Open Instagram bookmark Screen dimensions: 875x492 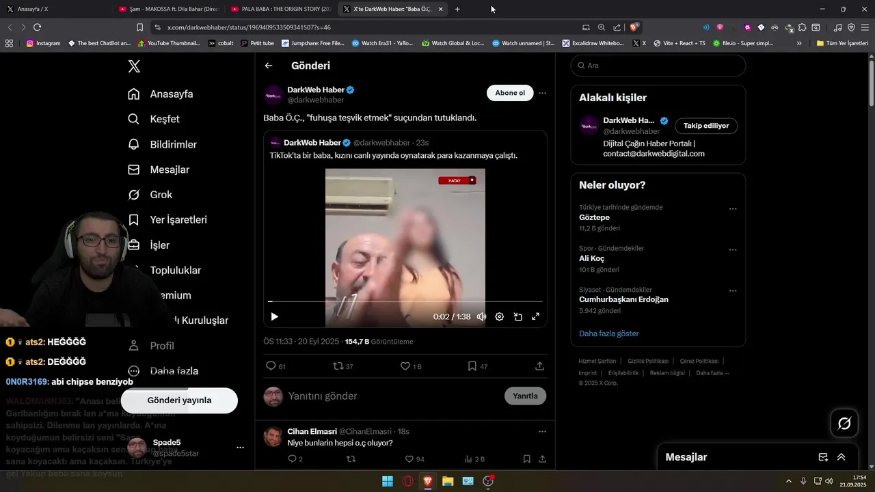pos(44,43)
